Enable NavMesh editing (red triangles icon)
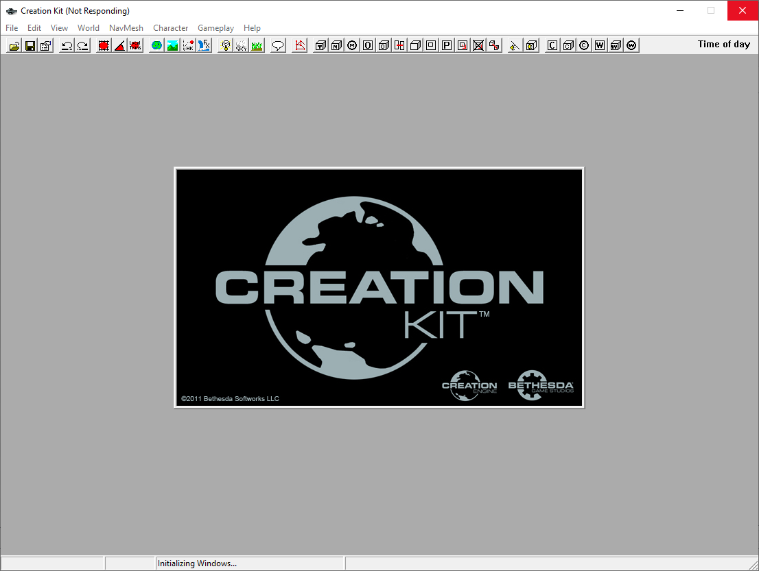The width and height of the screenshot is (759, 571). 300,45
